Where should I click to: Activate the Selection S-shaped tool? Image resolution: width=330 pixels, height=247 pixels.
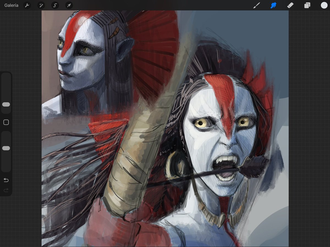[x=55, y=5]
